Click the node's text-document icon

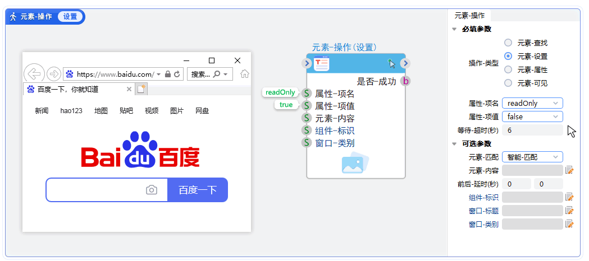coord(321,63)
